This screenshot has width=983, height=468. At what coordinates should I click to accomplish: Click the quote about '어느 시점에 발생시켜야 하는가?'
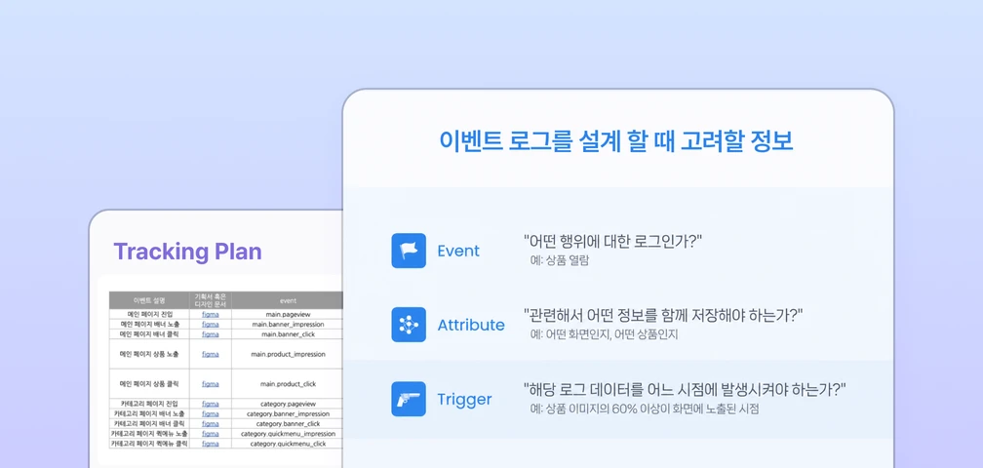686,389
